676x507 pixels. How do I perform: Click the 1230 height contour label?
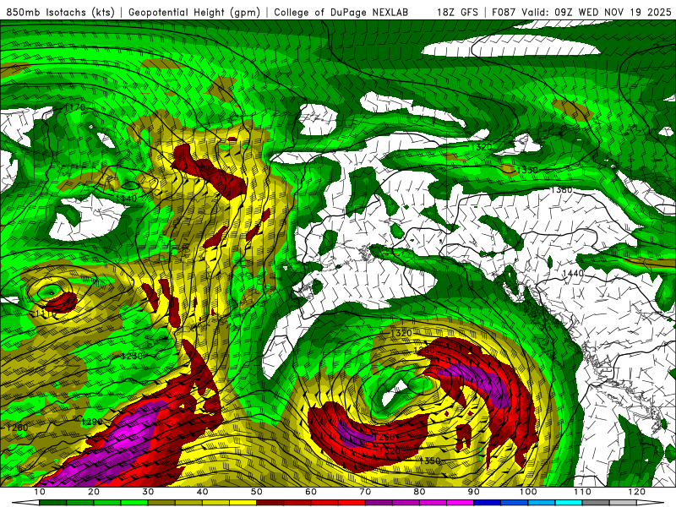coord(132,356)
